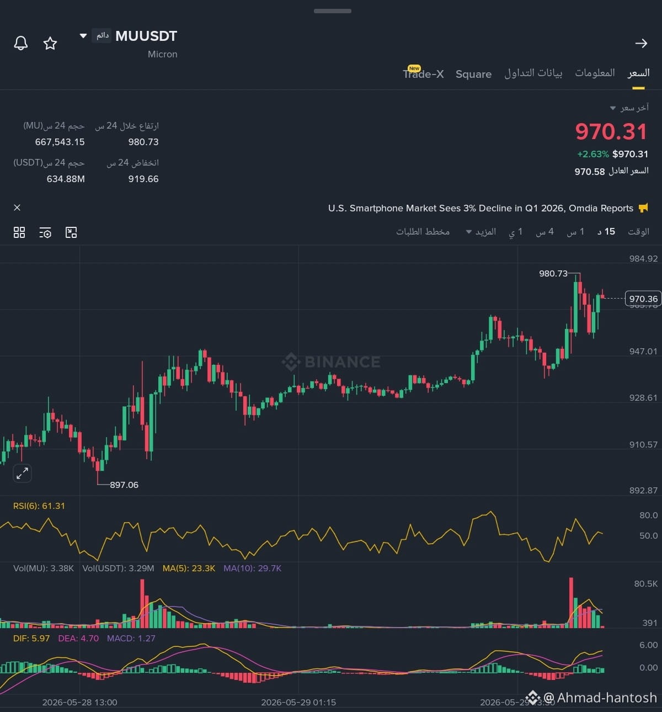Tap the 24h volume 667,543.15 value

60,142
